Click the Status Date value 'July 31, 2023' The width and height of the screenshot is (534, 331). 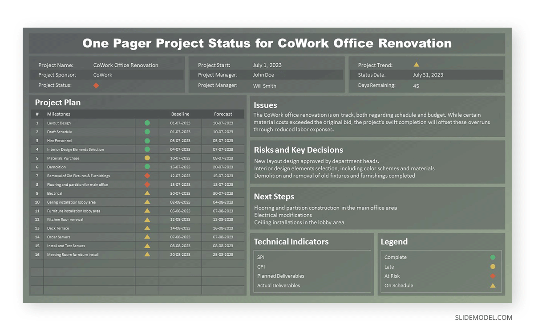(428, 75)
